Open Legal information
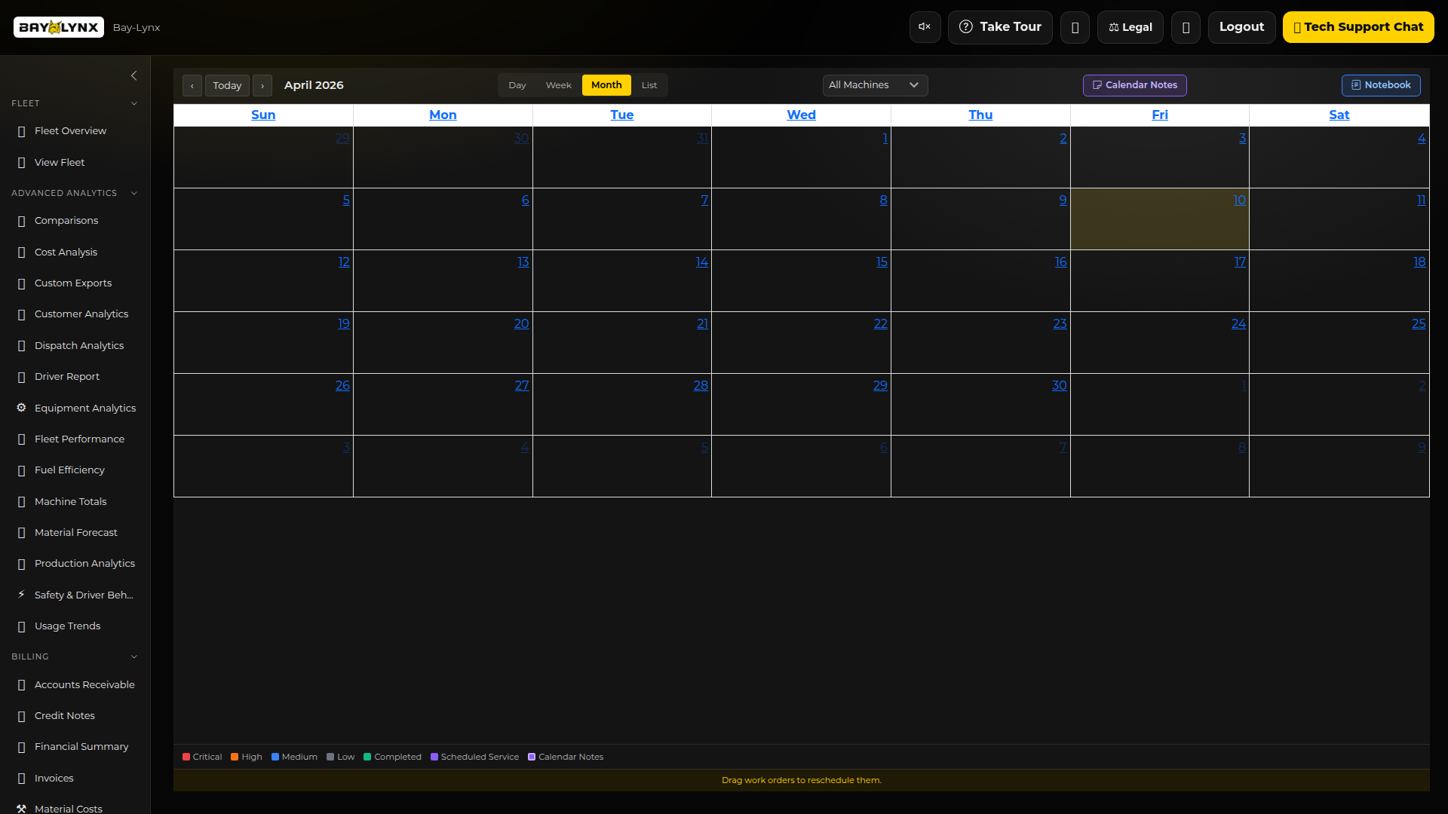The image size is (1448, 814). click(1130, 27)
